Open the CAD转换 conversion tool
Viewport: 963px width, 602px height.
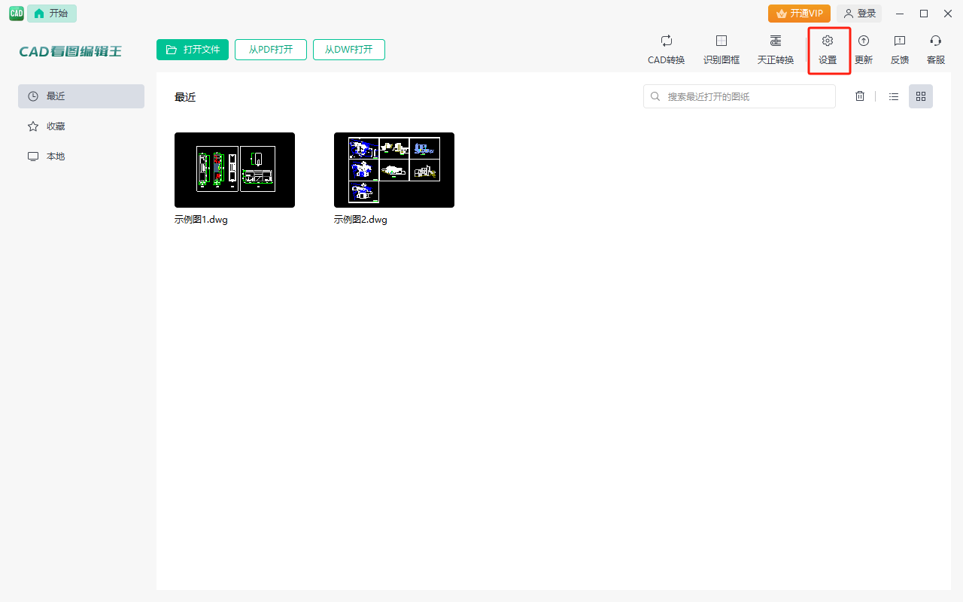[x=666, y=50]
